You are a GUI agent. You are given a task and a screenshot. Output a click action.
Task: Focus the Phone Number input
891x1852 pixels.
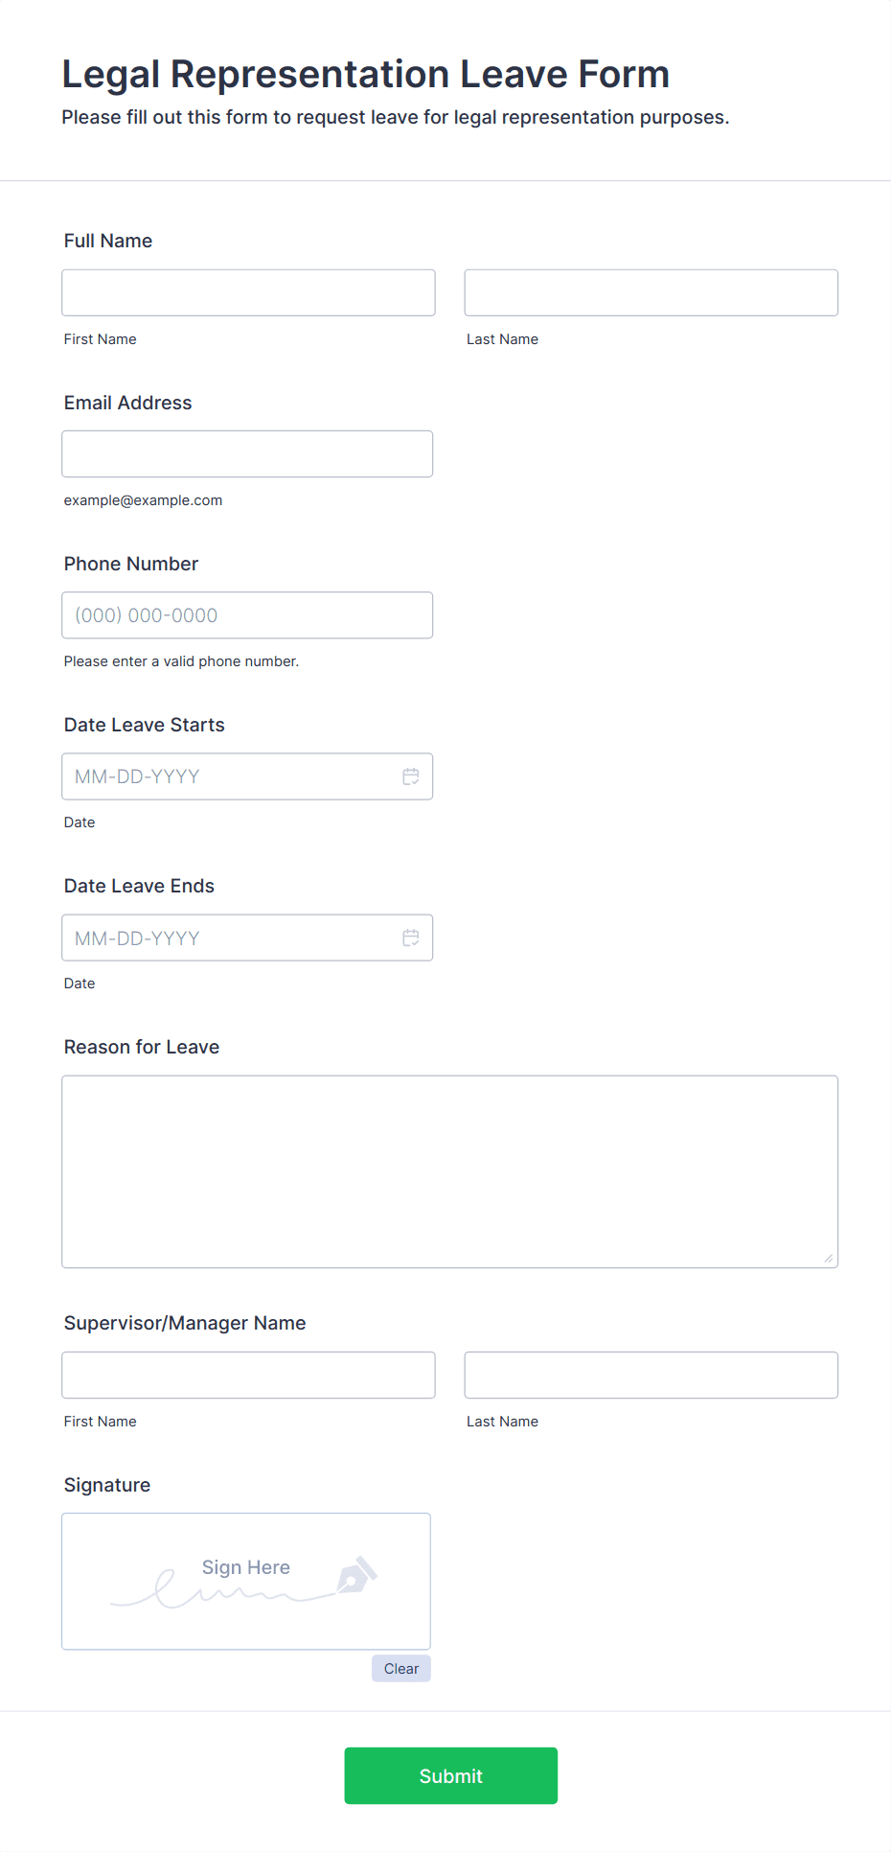click(x=247, y=615)
